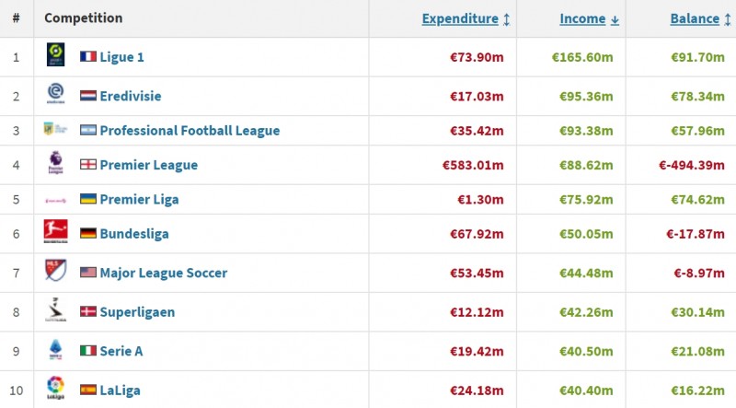Click the Eredivisie league logo
The width and height of the screenshot is (736, 408).
55,95
